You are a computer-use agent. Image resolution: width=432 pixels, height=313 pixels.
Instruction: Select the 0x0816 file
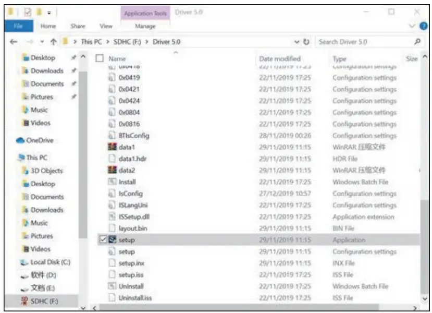pyautogui.click(x=129, y=124)
